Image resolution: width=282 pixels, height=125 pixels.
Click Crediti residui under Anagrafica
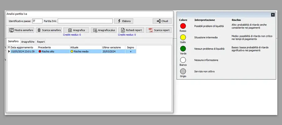[x=72, y=35]
